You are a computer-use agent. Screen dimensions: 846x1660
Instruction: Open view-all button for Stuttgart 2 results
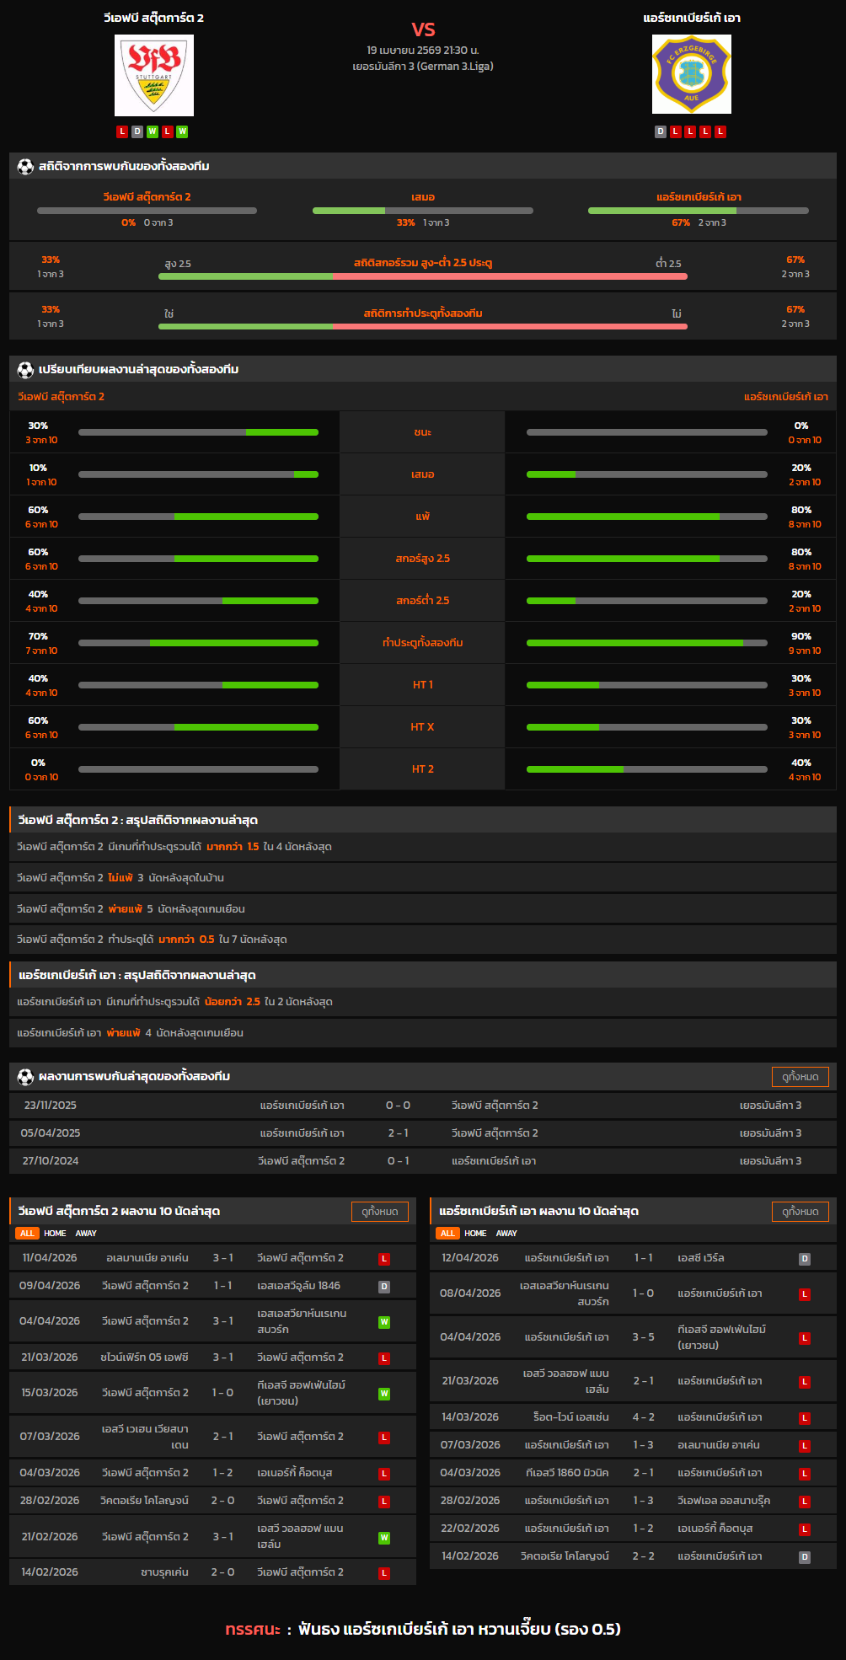(379, 1212)
